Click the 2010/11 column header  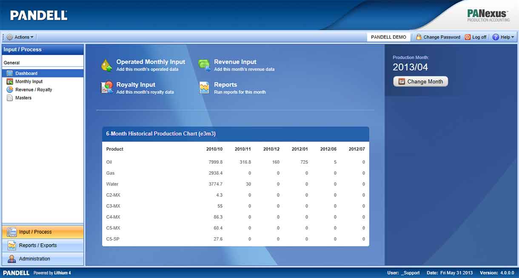(x=243, y=149)
